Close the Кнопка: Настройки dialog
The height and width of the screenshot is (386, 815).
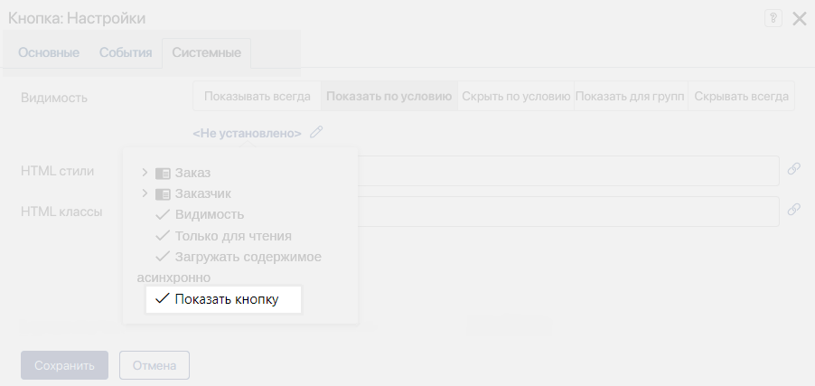(x=800, y=19)
